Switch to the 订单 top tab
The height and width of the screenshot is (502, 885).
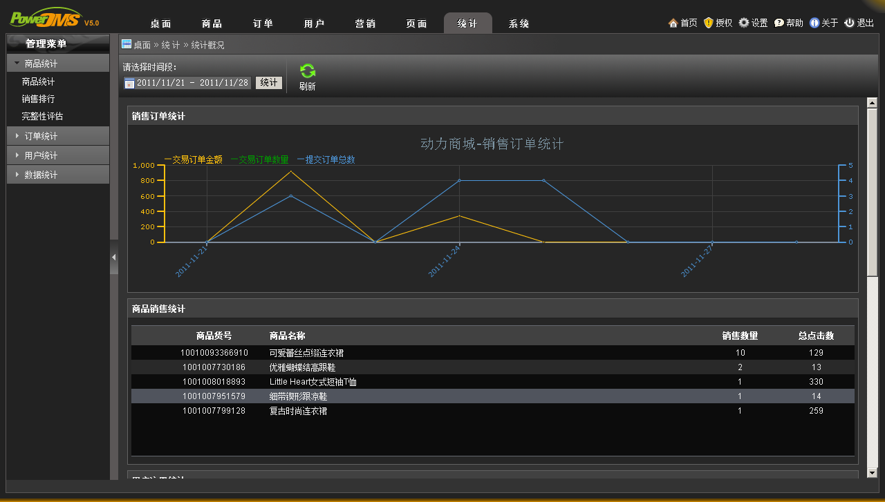263,23
